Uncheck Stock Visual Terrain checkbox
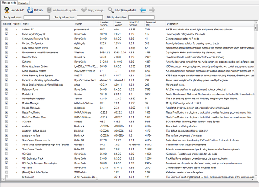 [7, 149]
